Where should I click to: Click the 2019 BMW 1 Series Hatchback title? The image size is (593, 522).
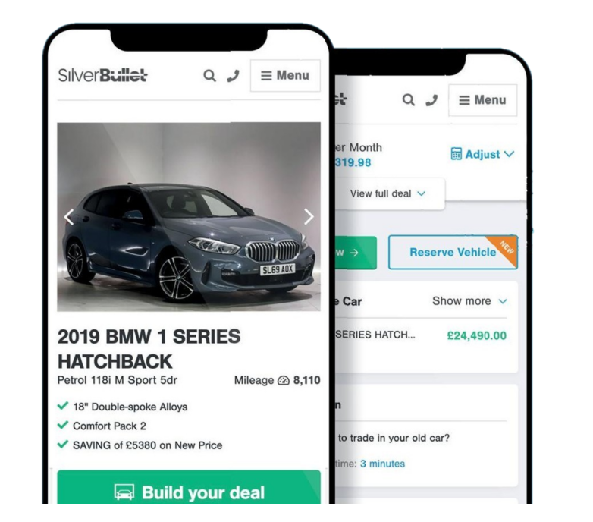pyautogui.click(x=149, y=349)
